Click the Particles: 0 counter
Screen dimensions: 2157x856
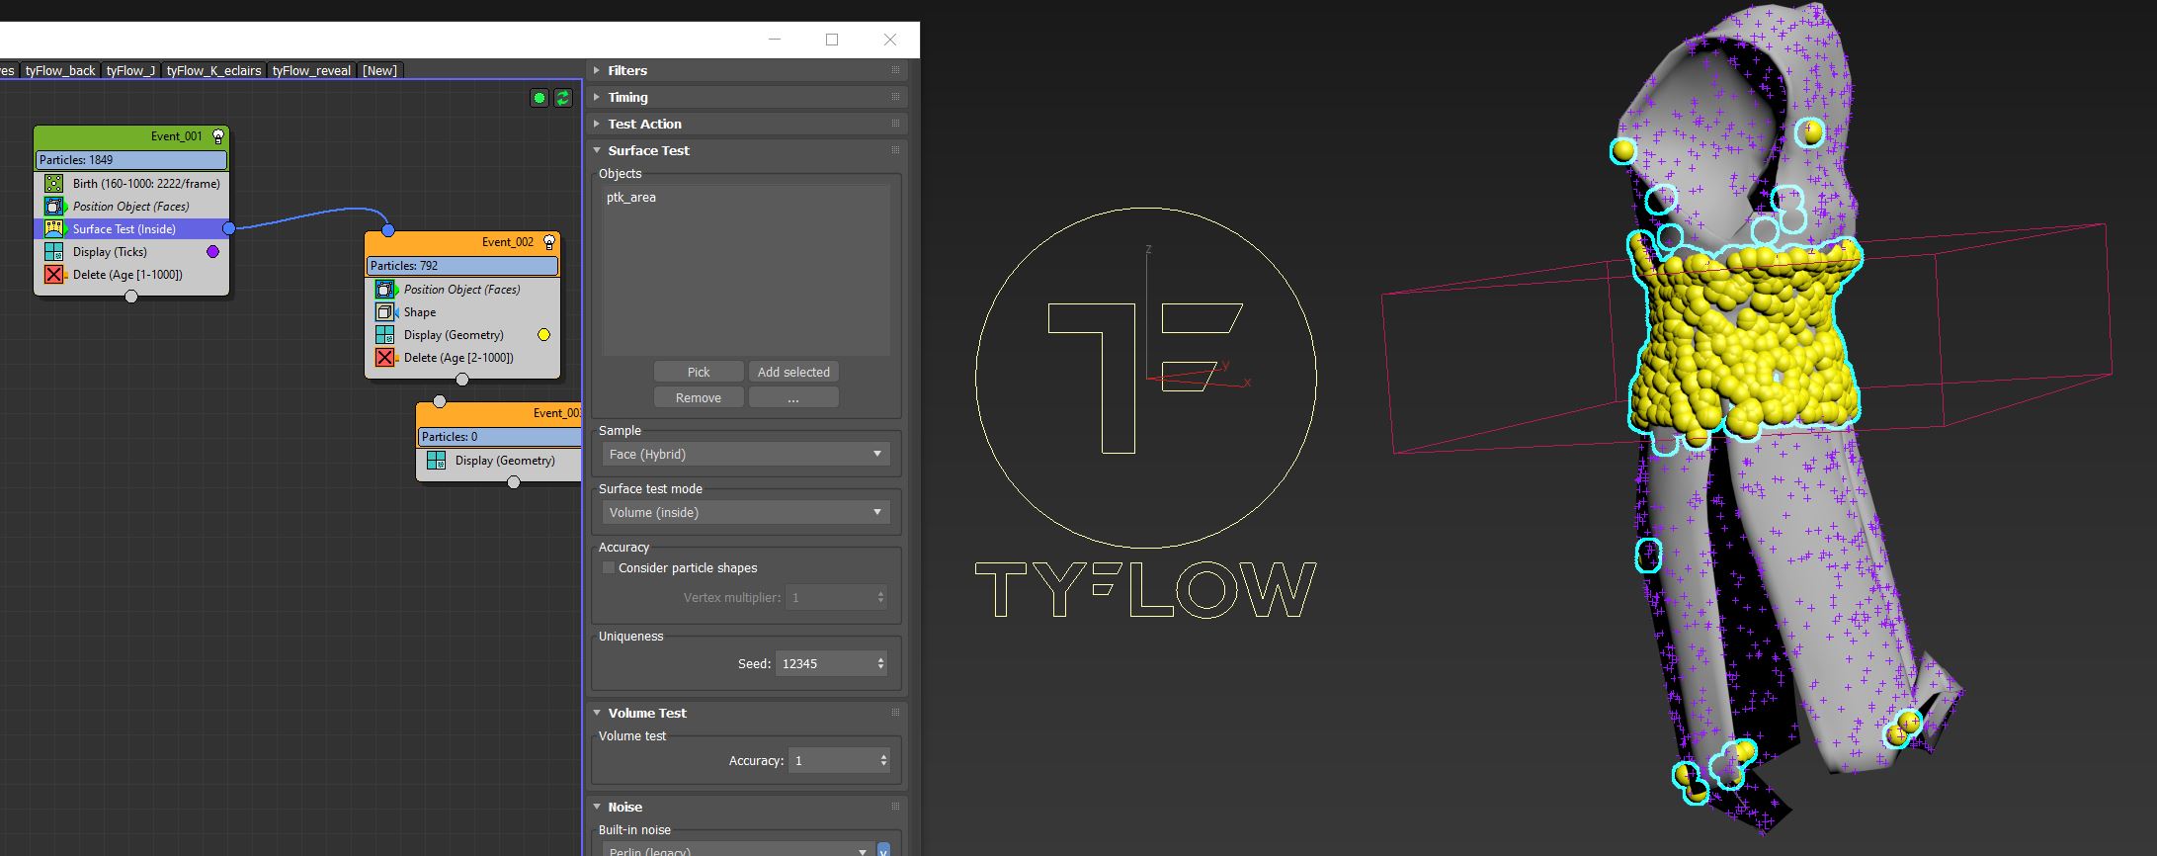coord(500,437)
